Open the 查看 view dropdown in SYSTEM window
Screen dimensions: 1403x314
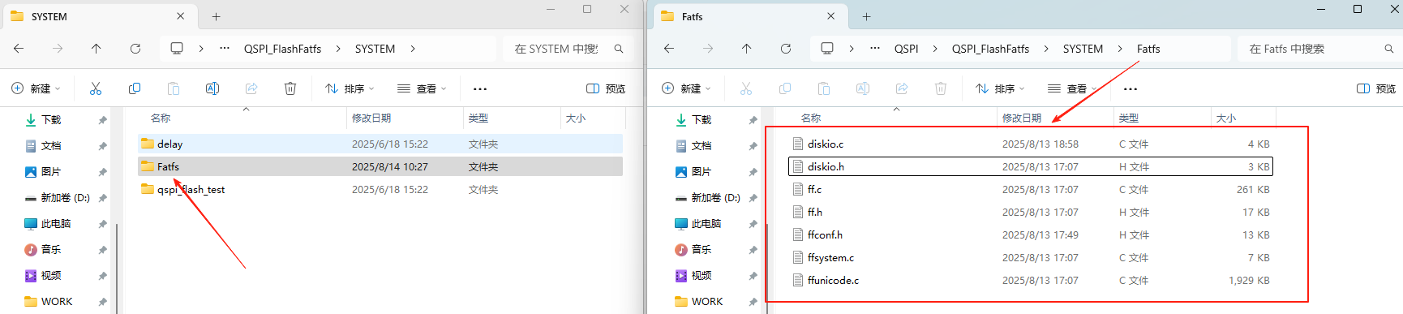(x=422, y=88)
